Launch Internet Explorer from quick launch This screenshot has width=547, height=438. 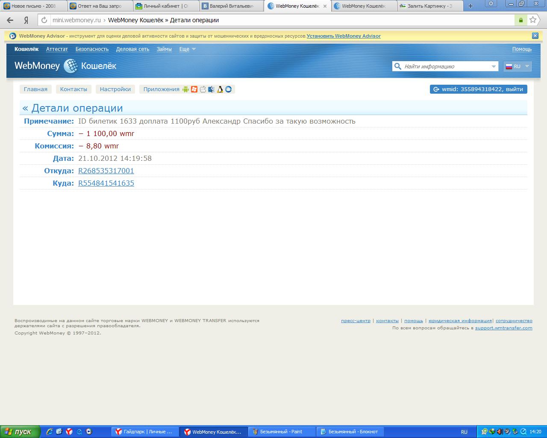[x=50, y=432]
